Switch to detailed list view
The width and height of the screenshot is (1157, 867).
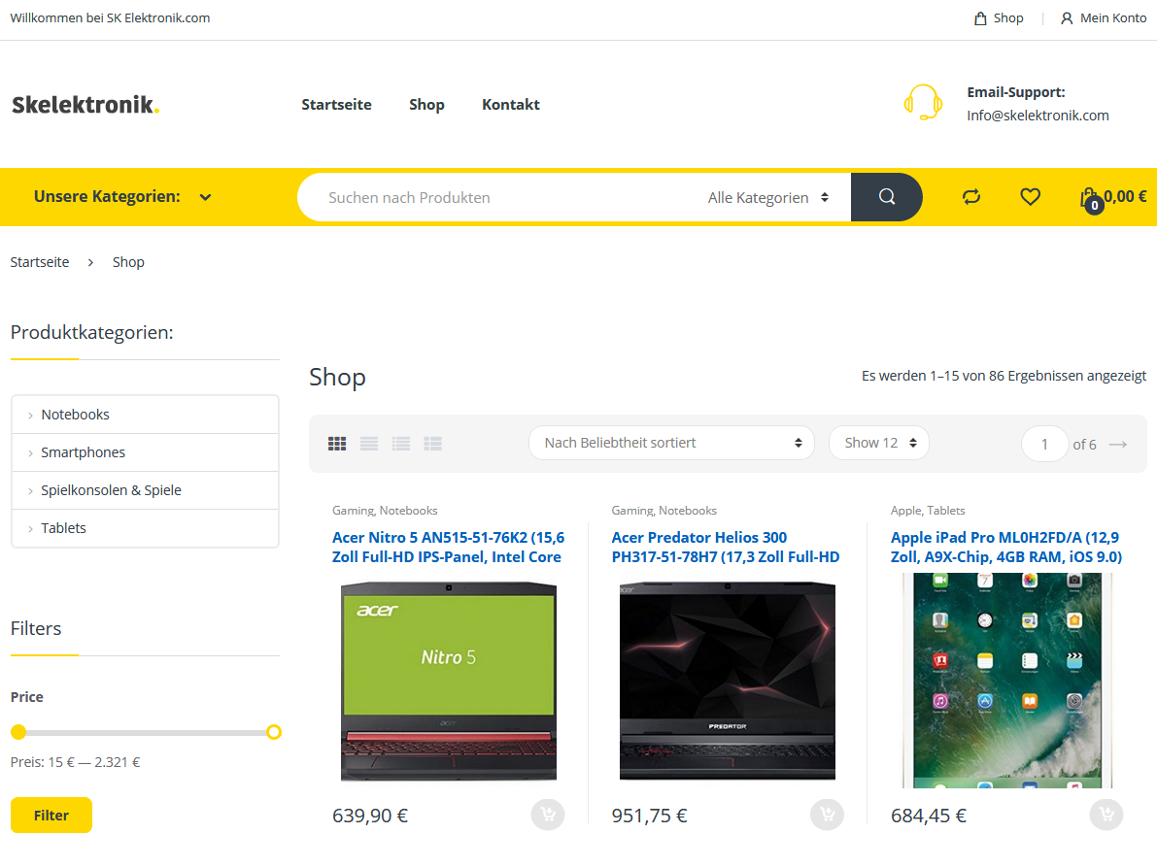(432, 443)
